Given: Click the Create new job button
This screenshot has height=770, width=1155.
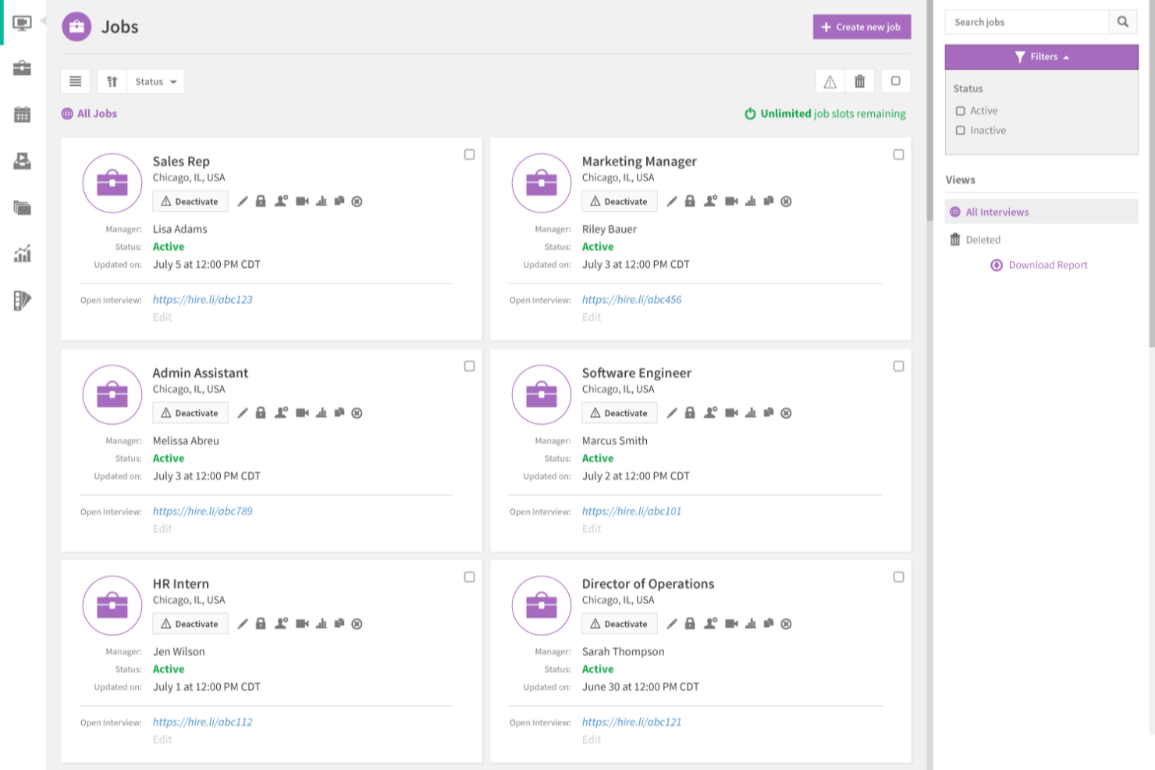Looking at the screenshot, I should click(862, 27).
